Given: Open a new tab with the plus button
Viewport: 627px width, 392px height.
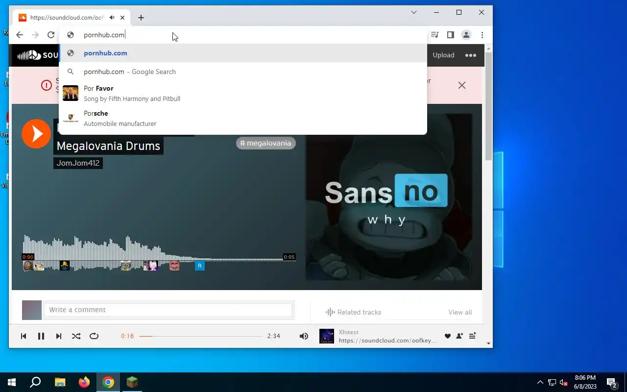Looking at the screenshot, I should [x=141, y=18].
